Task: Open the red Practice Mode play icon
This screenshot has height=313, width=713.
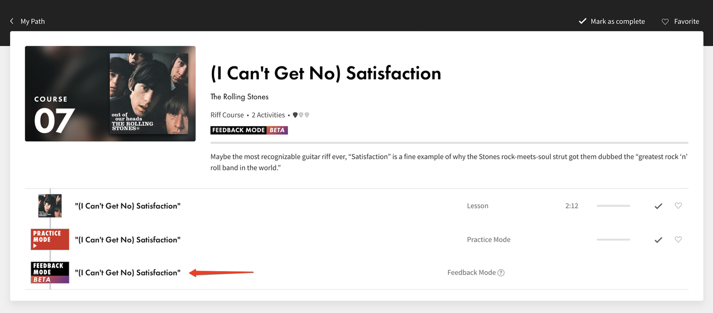Action: click(50, 239)
